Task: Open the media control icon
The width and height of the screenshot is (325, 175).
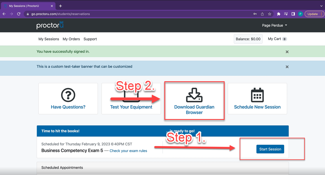Action: click(286, 14)
